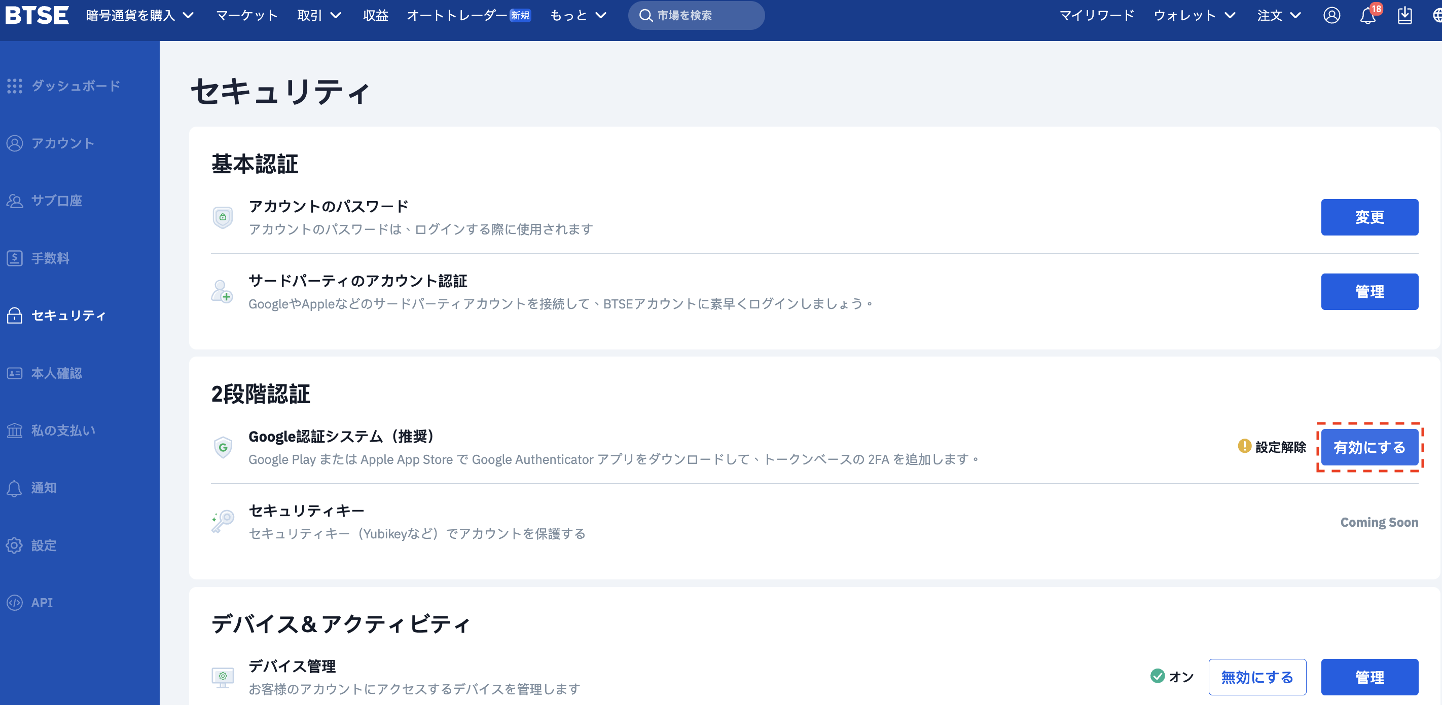
Task: Expand the 取引 dropdown menu
Action: pos(319,16)
